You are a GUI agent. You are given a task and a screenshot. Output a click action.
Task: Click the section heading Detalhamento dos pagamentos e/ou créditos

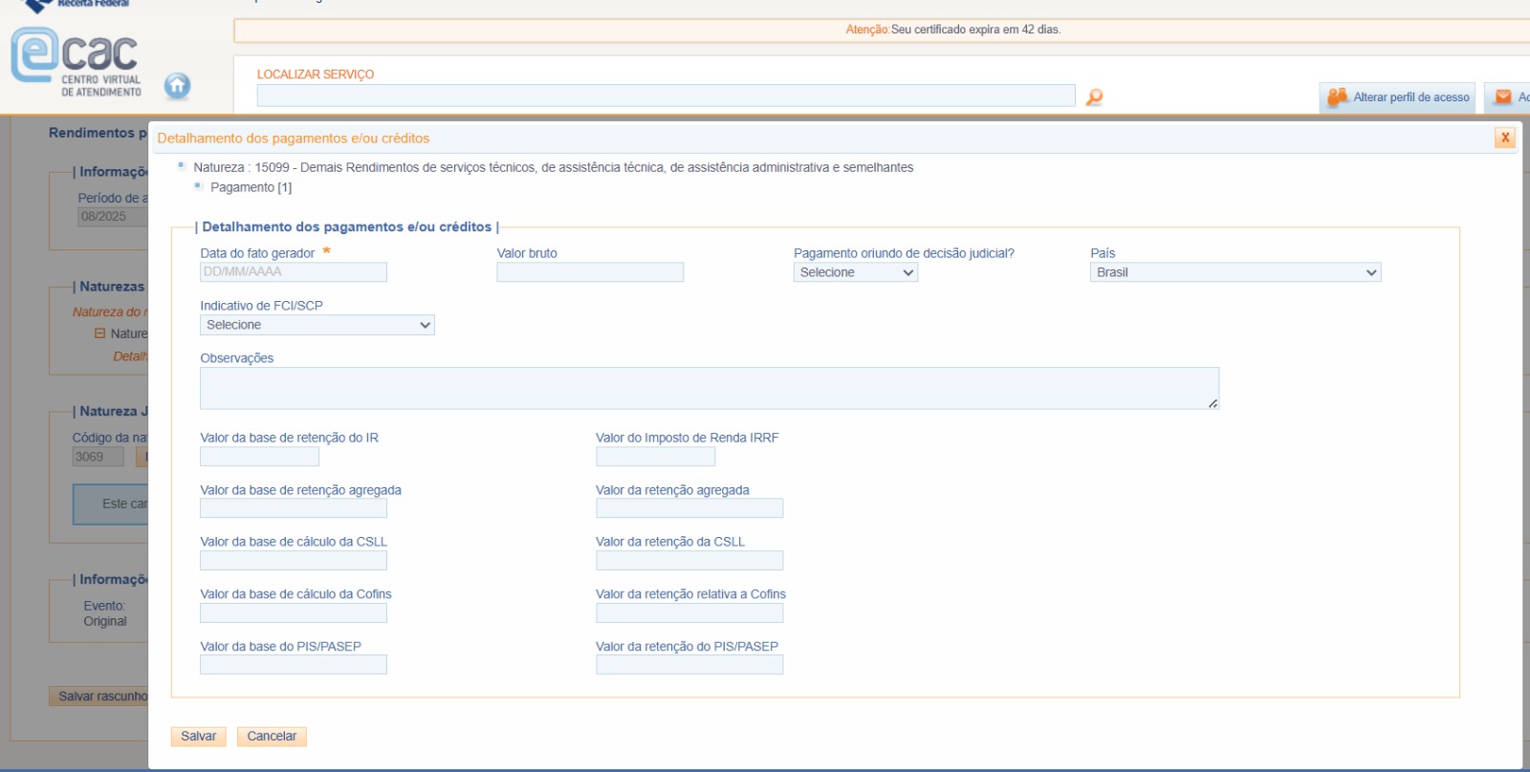[x=347, y=226]
